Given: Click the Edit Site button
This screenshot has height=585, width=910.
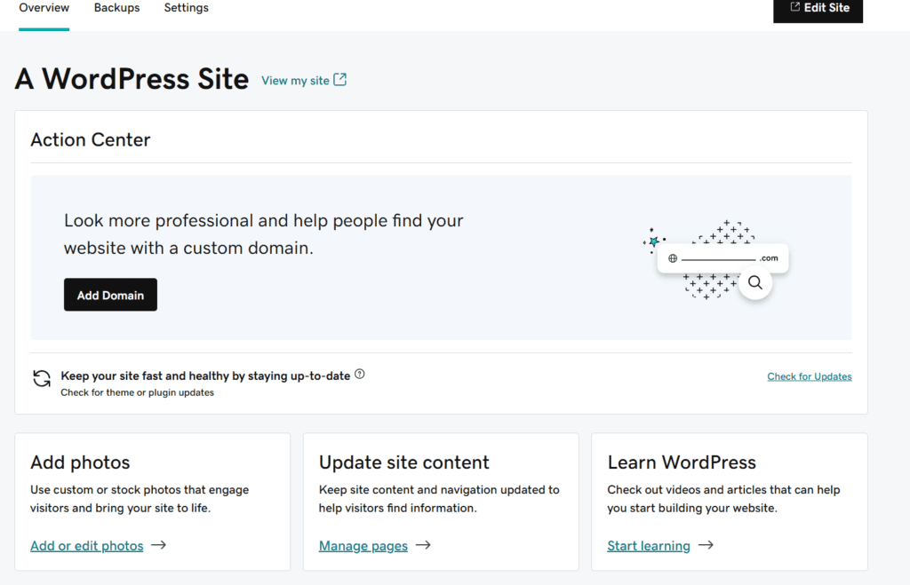Looking at the screenshot, I should 818,10.
